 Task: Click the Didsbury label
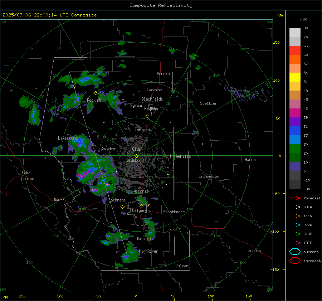(x=135, y=160)
